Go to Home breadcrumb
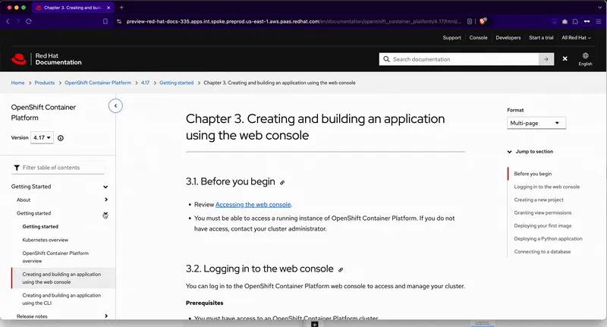 17,83
